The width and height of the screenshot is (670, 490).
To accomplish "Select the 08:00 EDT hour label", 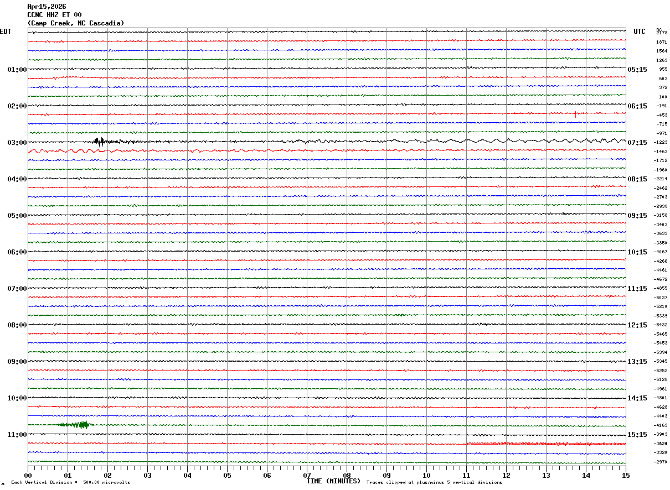I will click(17, 325).
